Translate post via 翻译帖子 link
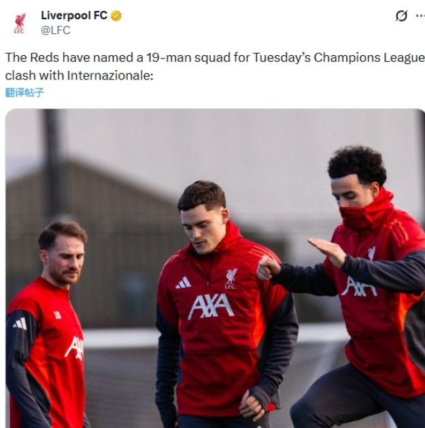 24,93
